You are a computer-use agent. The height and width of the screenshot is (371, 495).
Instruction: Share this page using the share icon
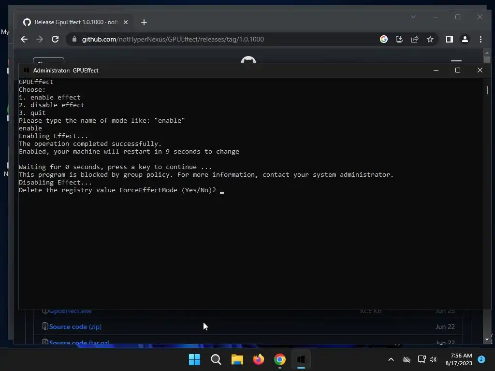point(414,39)
